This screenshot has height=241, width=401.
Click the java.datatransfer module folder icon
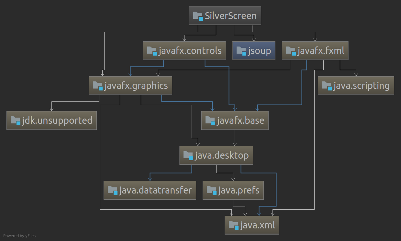tap(113, 190)
